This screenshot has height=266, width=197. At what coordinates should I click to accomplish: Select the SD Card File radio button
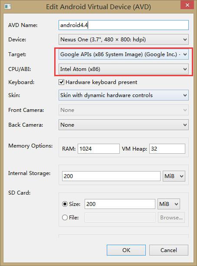(x=65, y=218)
